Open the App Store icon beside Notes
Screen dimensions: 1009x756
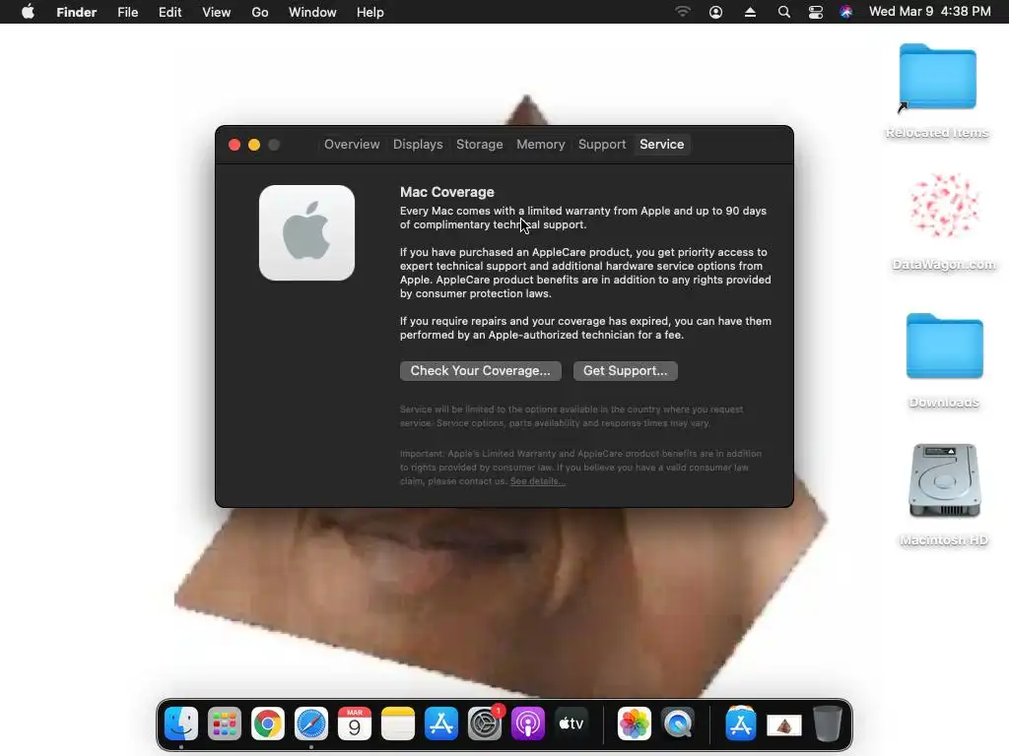(441, 724)
